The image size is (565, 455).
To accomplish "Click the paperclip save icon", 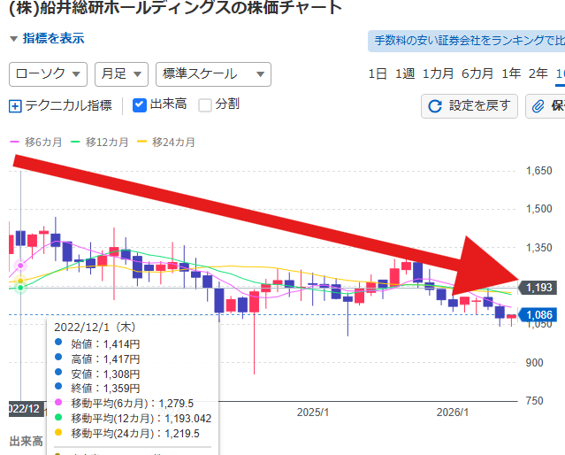I will pos(538,106).
